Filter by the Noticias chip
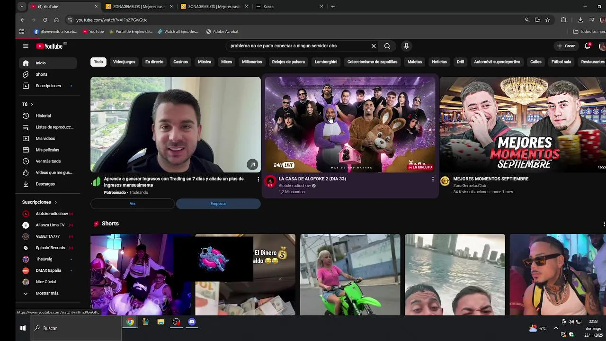Image resolution: width=606 pixels, height=341 pixels. point(439,62)
